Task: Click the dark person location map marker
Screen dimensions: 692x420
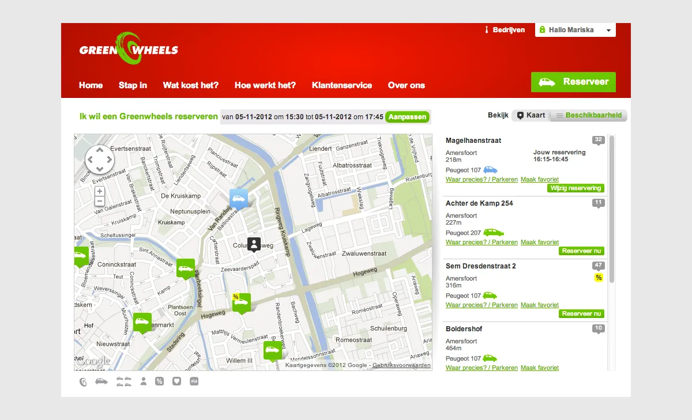Action: pos(254,244)
